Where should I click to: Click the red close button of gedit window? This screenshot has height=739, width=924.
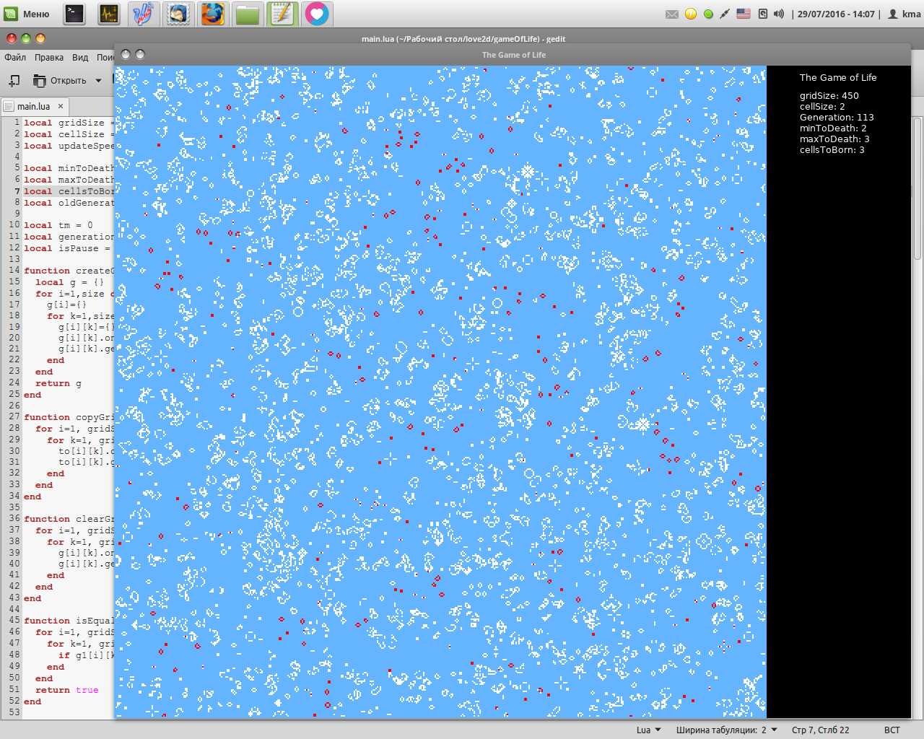(12, 38)
